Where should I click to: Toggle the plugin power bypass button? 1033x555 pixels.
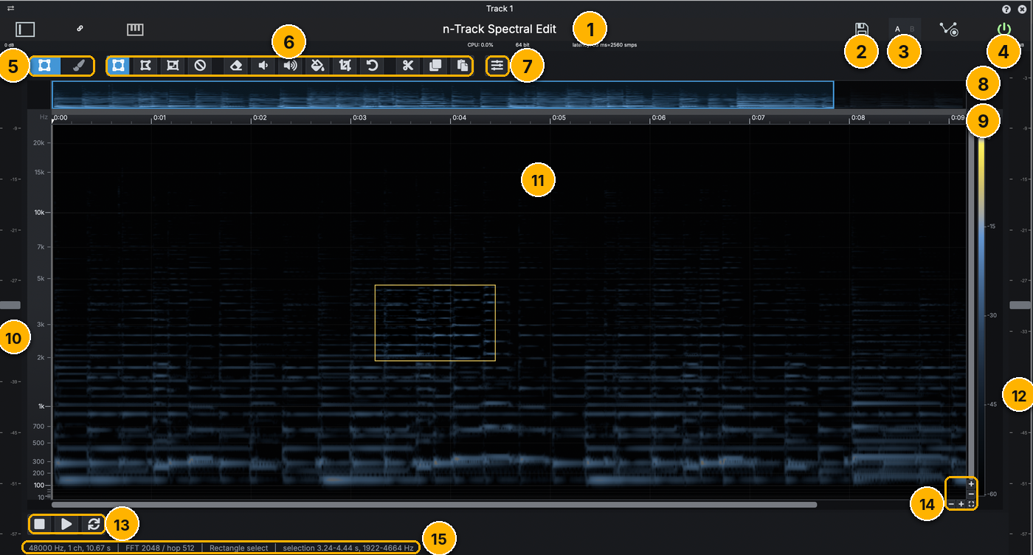[x=1003, y=30]
